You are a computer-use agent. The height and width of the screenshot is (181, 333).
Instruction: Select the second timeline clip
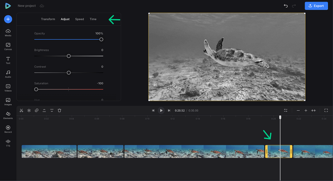(x=100, y=151)
